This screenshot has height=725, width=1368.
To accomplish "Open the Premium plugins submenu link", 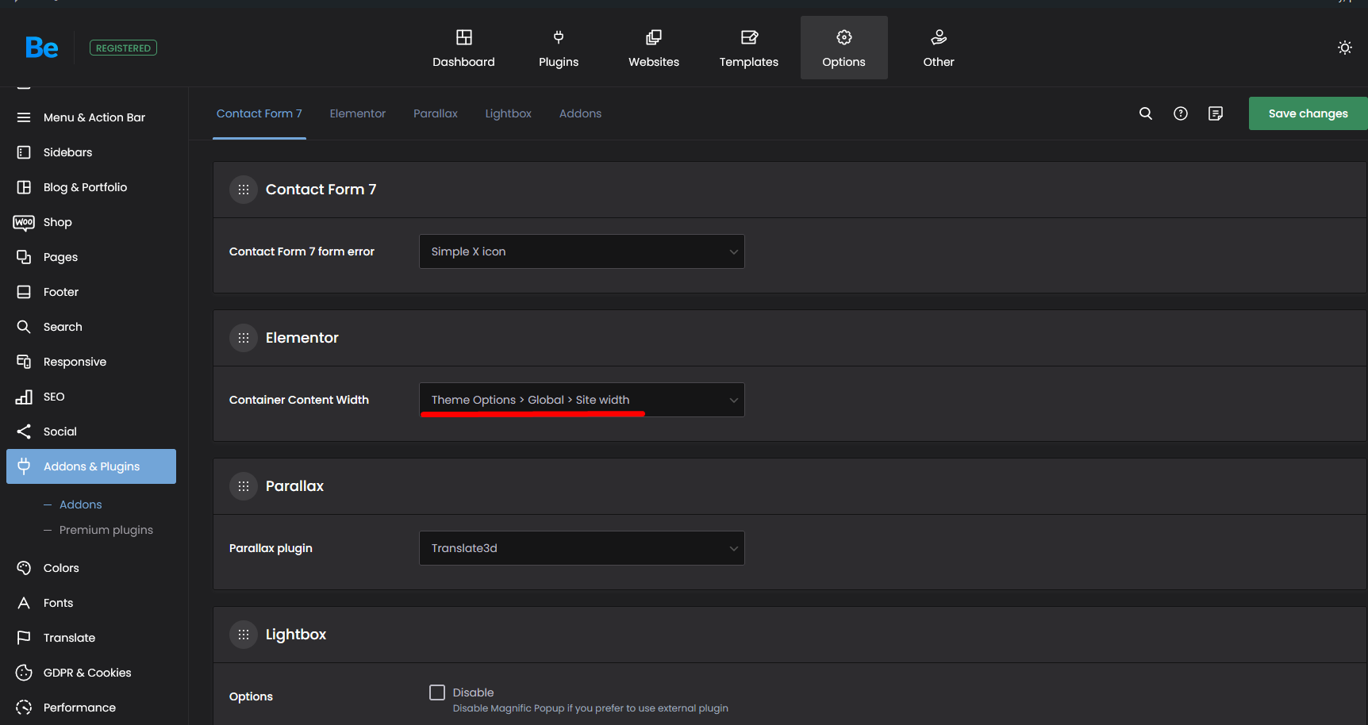I will pyautogui.click(x=106, y=530).
